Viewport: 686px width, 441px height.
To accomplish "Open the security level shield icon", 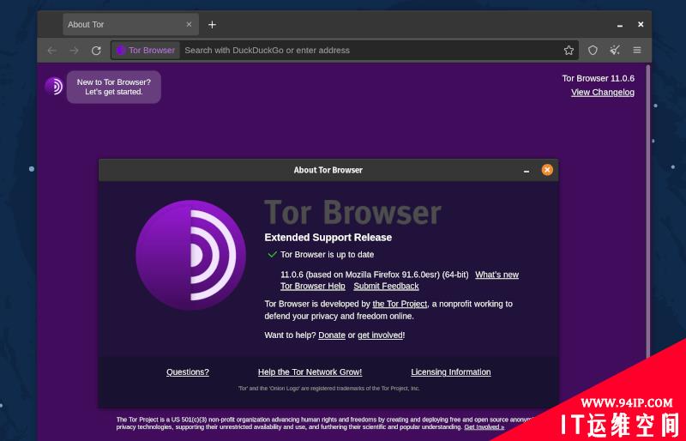I will tap(593, 51).
